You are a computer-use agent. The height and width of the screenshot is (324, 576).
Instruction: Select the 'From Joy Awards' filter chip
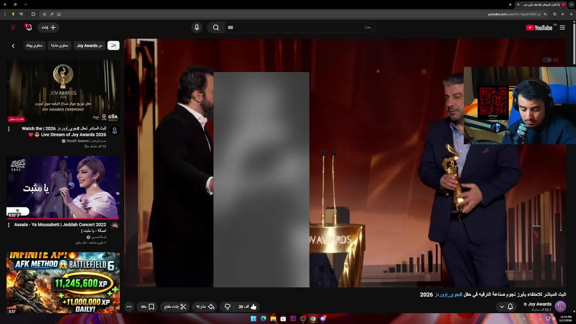pyautogui.click(x=89, y=45)
